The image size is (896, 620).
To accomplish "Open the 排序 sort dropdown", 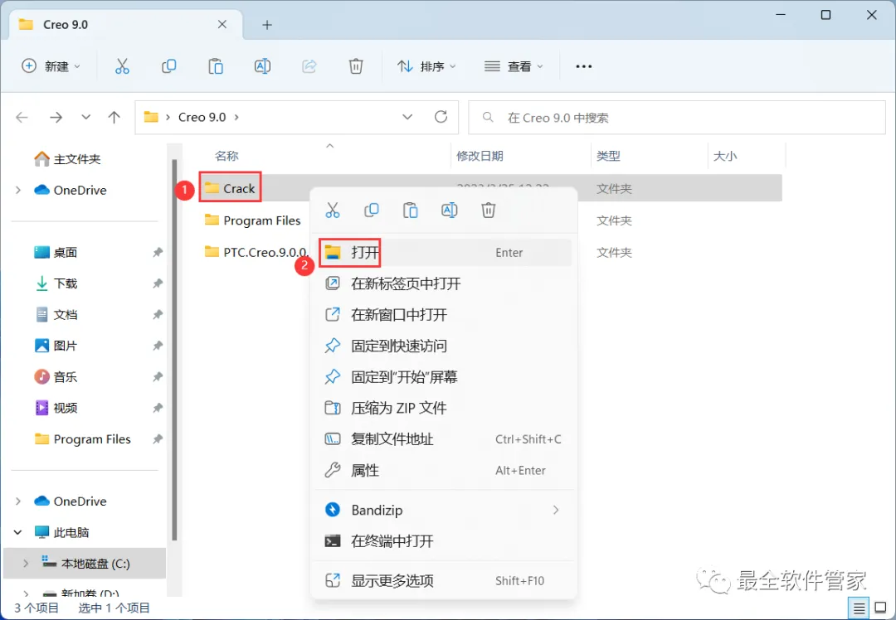I will tap(427, 66).
